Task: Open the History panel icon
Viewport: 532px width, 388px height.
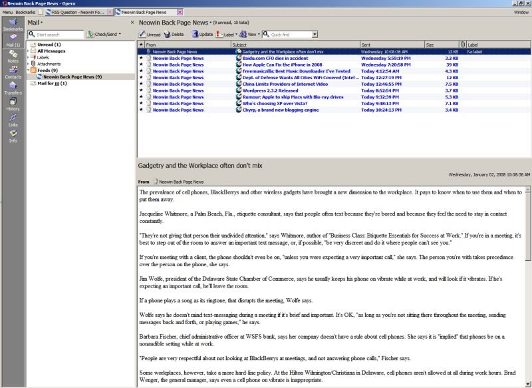Action: point(12,104)
